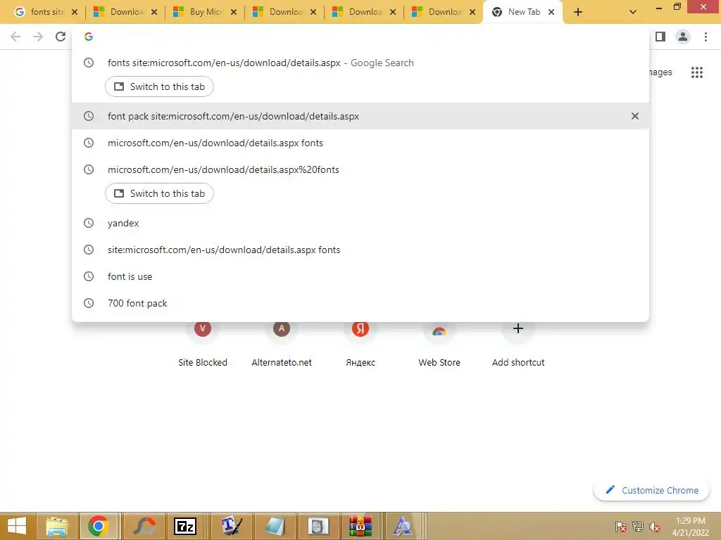Viewport: 721px width, 540px height.
Task: Open the blue 'A' triangle taskbar app
Action: click(403, 526)
